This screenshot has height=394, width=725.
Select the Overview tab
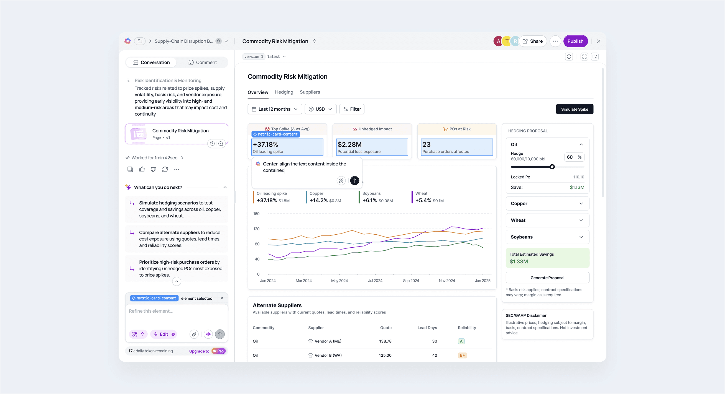coord(258,92)
